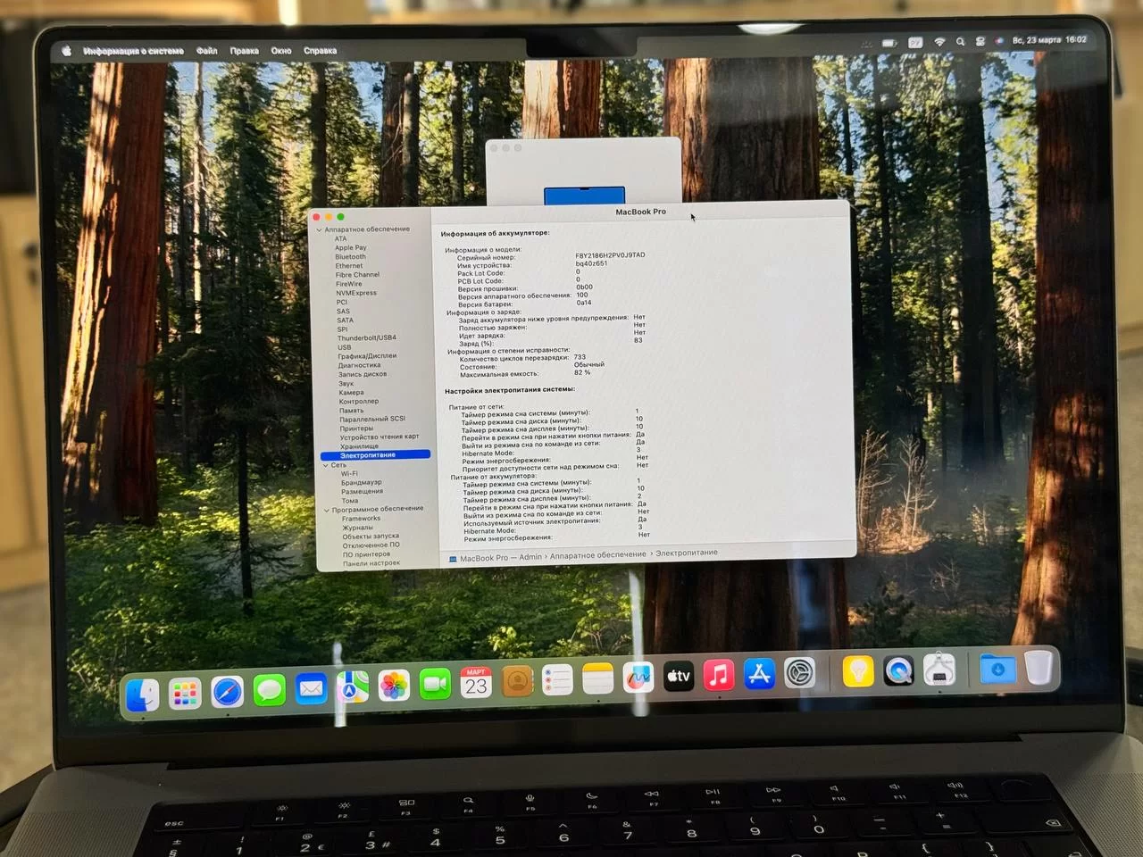The height and width of the screenshot is (857, 1143).
Task: Select Wi-Fi under the Сеть section
Action: pos(349,473)
